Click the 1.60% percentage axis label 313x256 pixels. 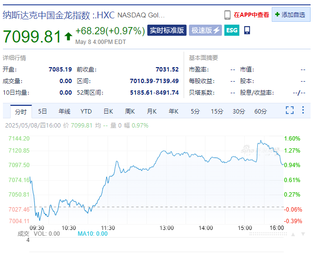click(292, 139)
